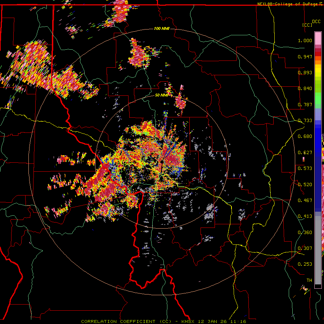Click the CORRELATION COEFFICIENT (CC) title text

tap(126, 321)
